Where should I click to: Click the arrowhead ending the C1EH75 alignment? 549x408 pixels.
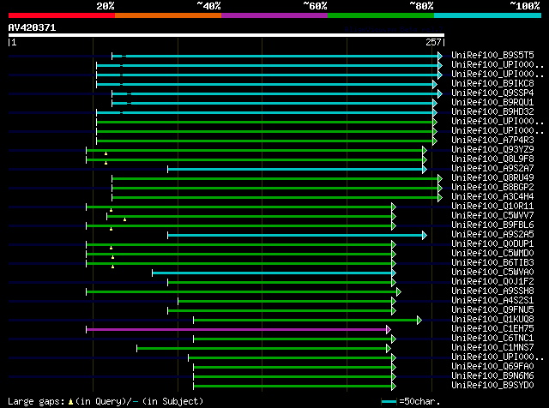pyautogui.click(x=389, y=329)
